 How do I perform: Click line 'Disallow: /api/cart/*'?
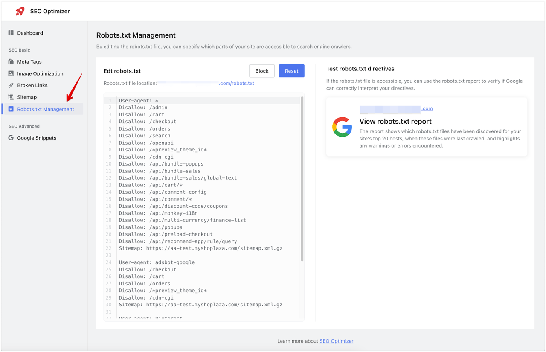pyautogui.click(x=151, y=185)
